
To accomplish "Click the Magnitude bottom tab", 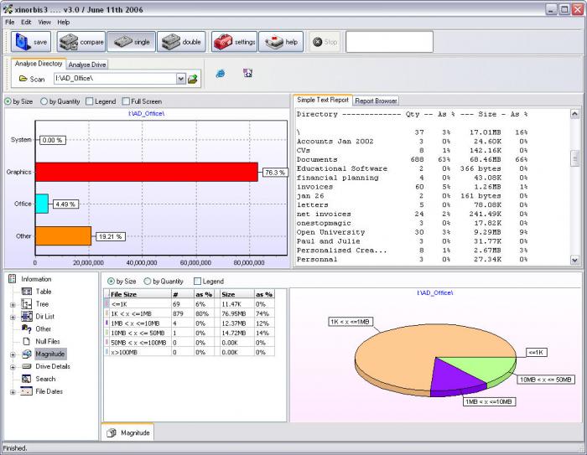I will (x=127, y=433).
